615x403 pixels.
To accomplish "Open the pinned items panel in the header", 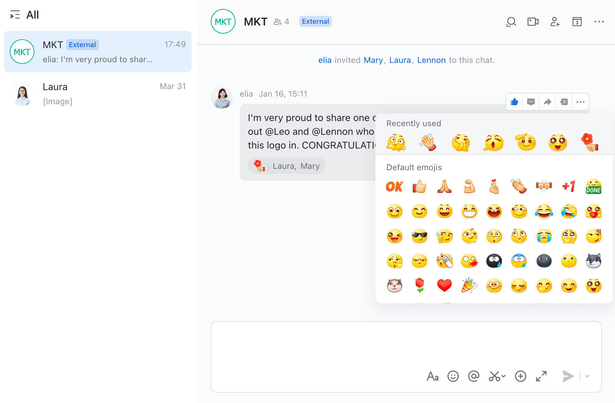I will (x=577, y=21).
